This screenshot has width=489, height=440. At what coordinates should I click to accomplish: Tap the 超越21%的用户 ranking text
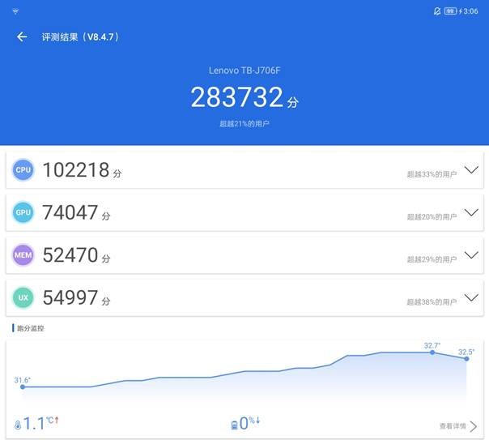point(244,124)
